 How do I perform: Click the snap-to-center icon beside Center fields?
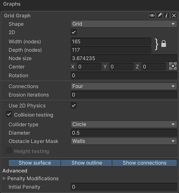tap(173, 66)
